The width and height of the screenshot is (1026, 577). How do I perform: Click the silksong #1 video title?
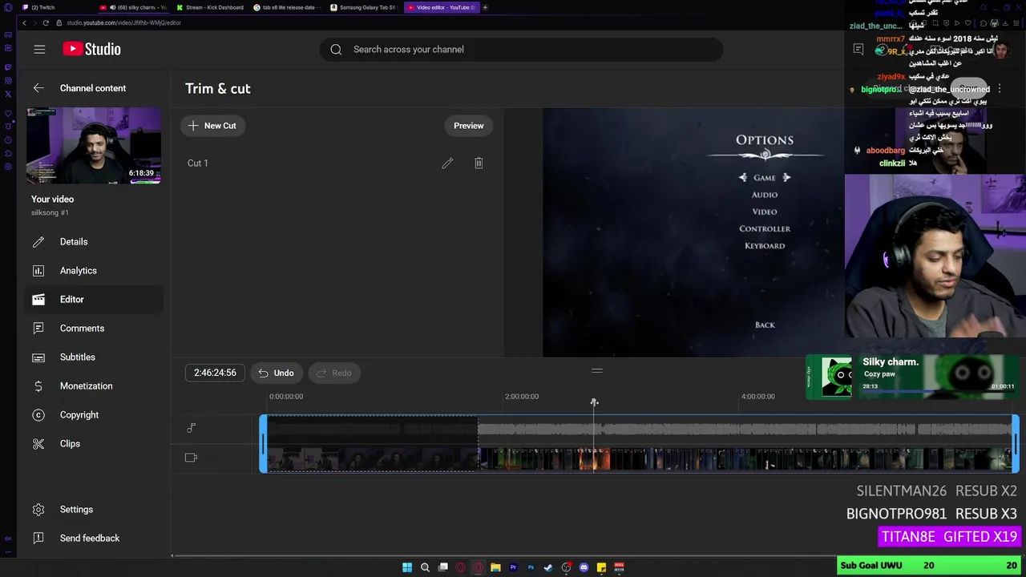[x=50, y=212]
